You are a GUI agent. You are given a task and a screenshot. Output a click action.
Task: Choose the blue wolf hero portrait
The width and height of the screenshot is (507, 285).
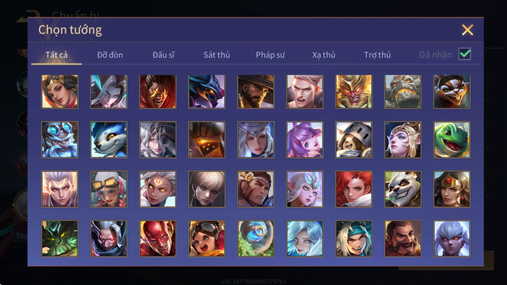pos(109,140)
